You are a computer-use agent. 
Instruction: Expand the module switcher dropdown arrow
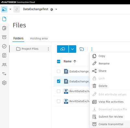point(10,9)
